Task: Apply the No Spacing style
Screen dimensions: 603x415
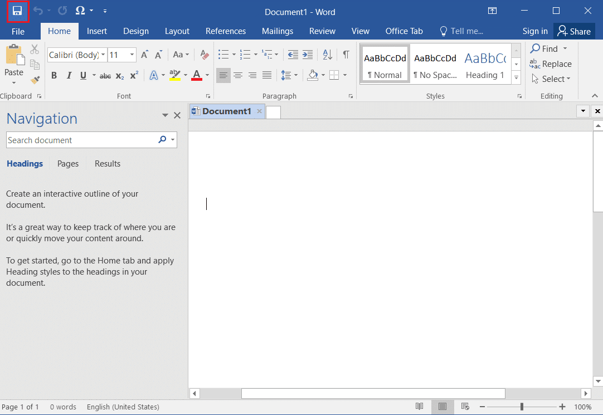Action: (x=435, y=64)
